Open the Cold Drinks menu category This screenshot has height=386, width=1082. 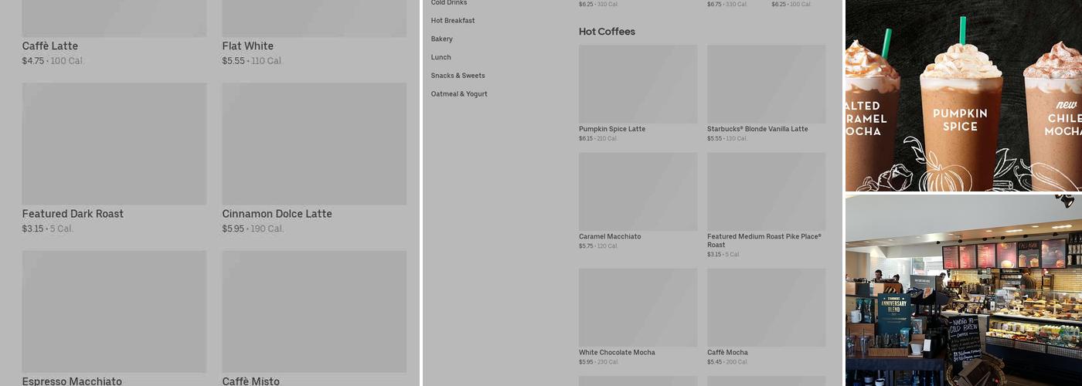click(x=449, y=3)
